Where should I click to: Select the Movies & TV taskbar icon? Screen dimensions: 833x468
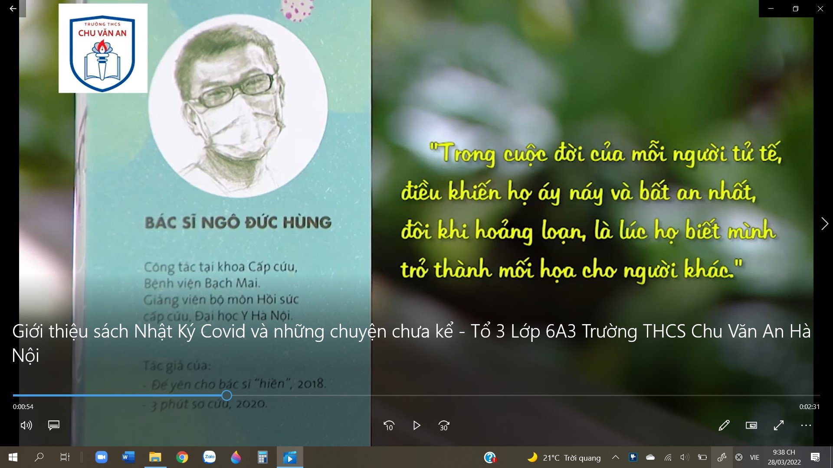(290, 457)
